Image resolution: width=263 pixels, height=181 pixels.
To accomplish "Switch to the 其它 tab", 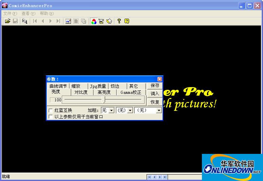I will click(136, 86).
